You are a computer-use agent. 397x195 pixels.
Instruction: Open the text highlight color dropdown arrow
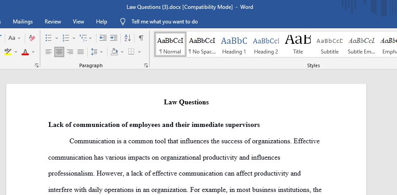[x=15, y=52]
